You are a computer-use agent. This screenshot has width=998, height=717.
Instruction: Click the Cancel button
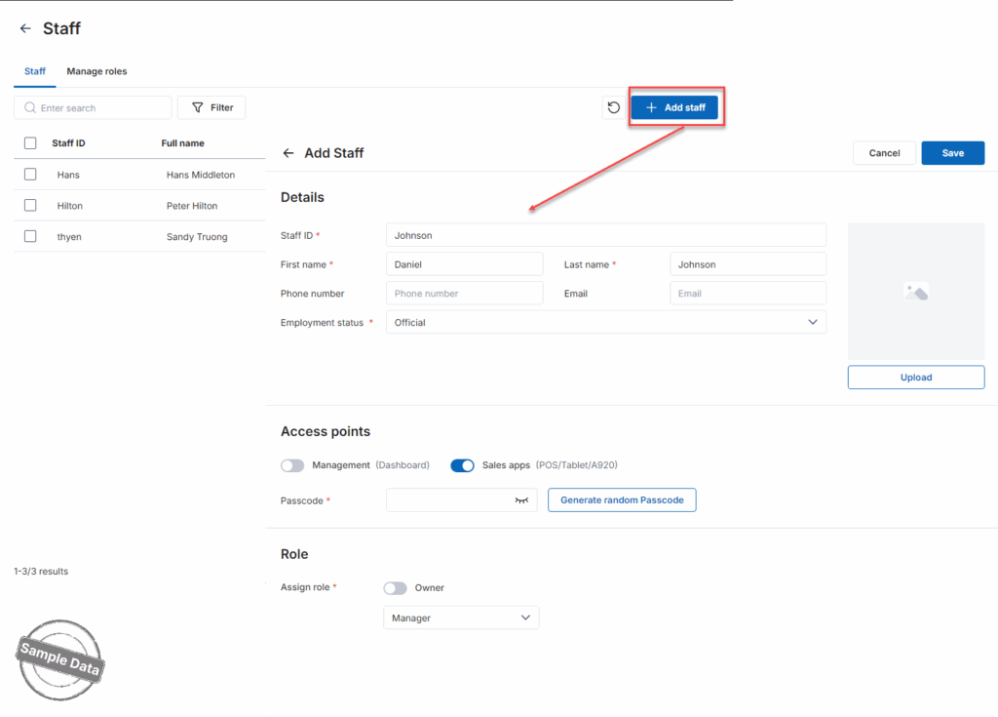click(x=884, y=153)
